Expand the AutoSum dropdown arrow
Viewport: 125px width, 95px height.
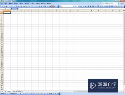43,6
